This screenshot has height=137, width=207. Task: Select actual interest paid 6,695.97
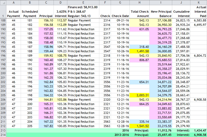pos(199,25)
